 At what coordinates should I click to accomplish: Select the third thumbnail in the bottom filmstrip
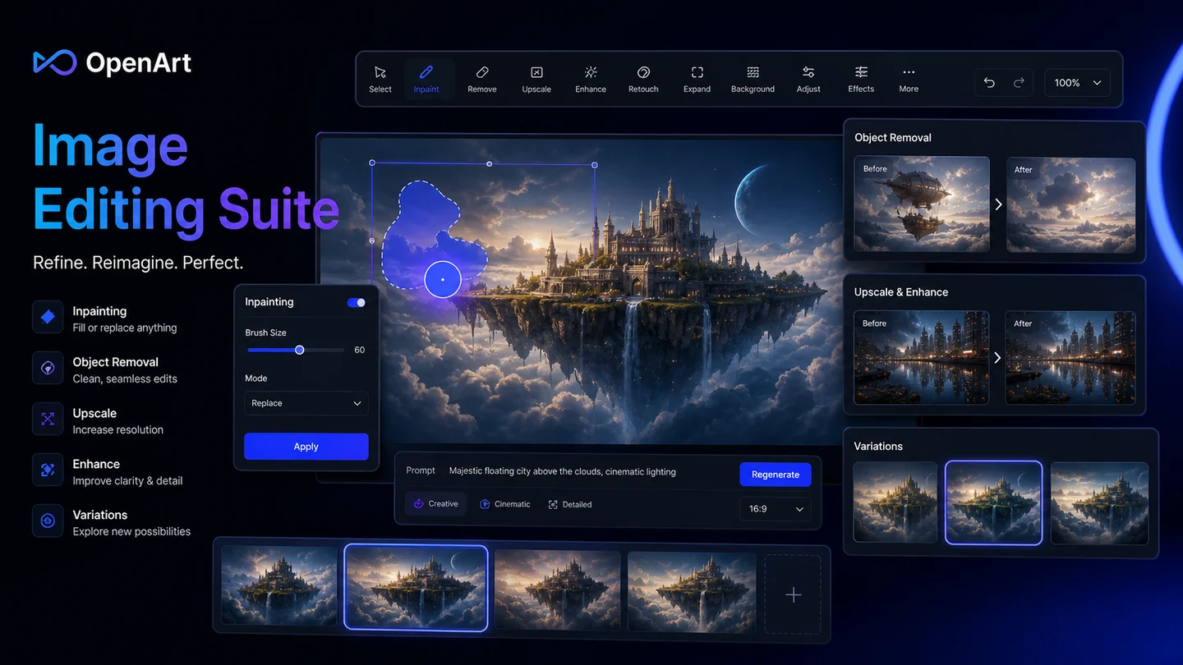click(558, 590)
